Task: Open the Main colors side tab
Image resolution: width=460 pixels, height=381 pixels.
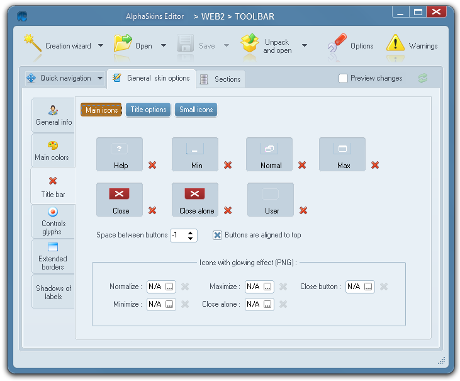Action: (52, 151)
